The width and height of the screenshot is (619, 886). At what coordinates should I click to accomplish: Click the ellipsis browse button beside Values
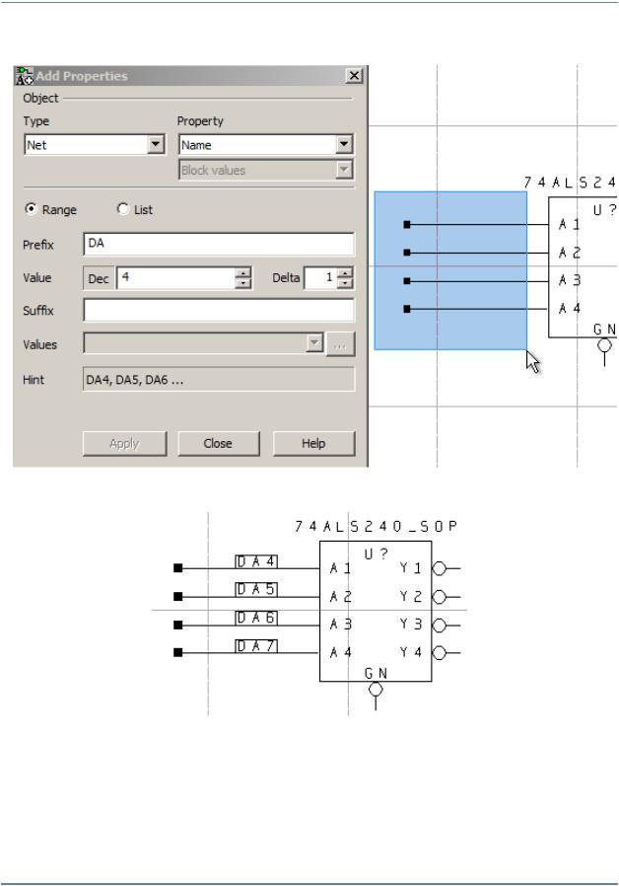pos(340,344)
